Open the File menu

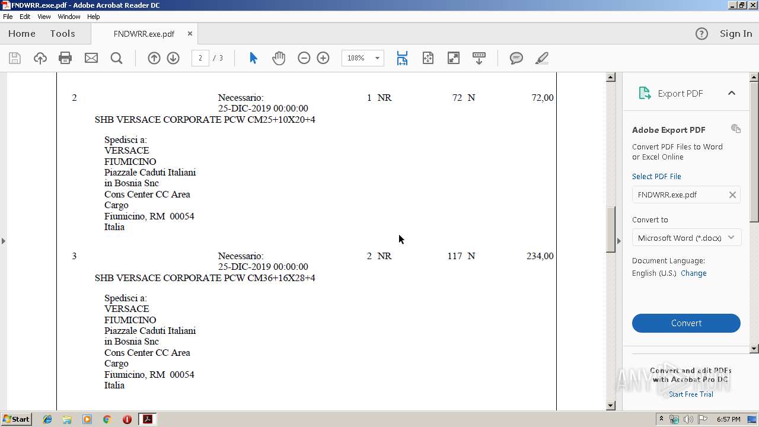point(8,17)
